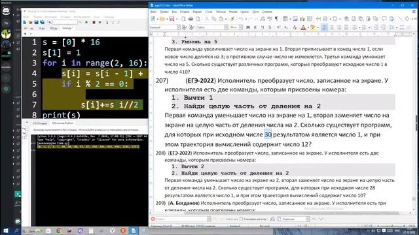Viewport: 419px width, 235px height.
Task: Click the Save icon in LibreOffice Writer toolbar
Action: pyautogui.click(x=172, y=19)
